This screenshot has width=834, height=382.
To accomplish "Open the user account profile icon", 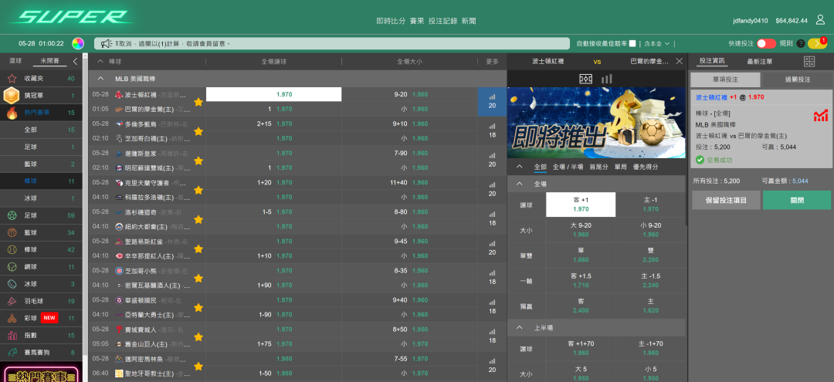I will point(820,21).
